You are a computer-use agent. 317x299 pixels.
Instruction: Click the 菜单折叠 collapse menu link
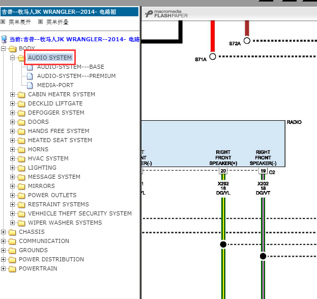pyautogui.click(x=57, y=22)
